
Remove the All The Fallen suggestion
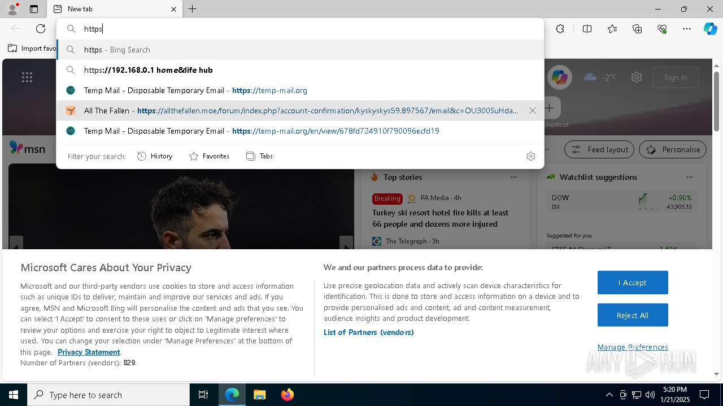point(532,111)
